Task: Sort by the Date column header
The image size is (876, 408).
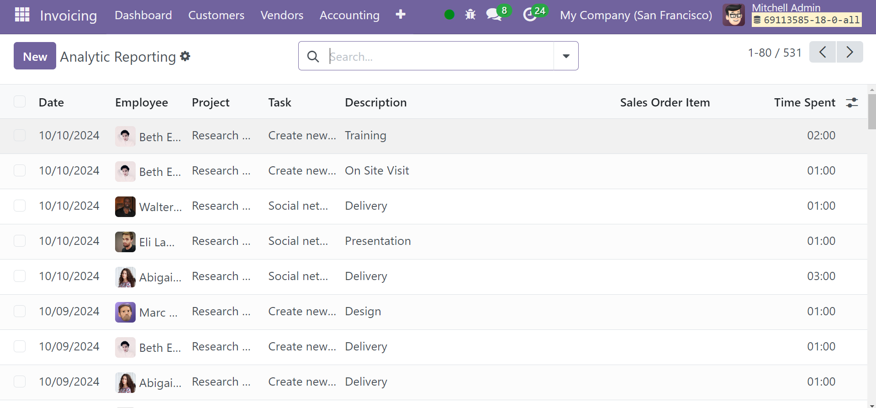Action: 51,102
